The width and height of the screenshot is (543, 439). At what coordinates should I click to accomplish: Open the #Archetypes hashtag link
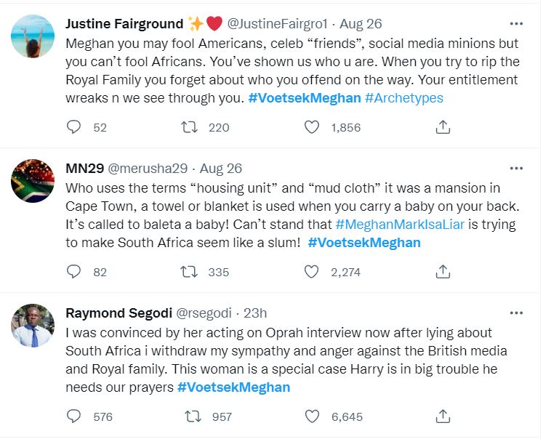click(x=403, y=97)
